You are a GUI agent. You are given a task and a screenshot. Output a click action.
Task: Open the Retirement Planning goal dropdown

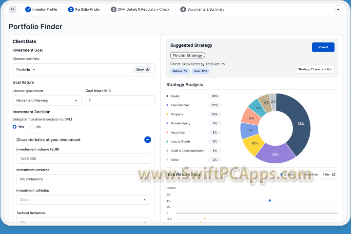coord(47,100)
